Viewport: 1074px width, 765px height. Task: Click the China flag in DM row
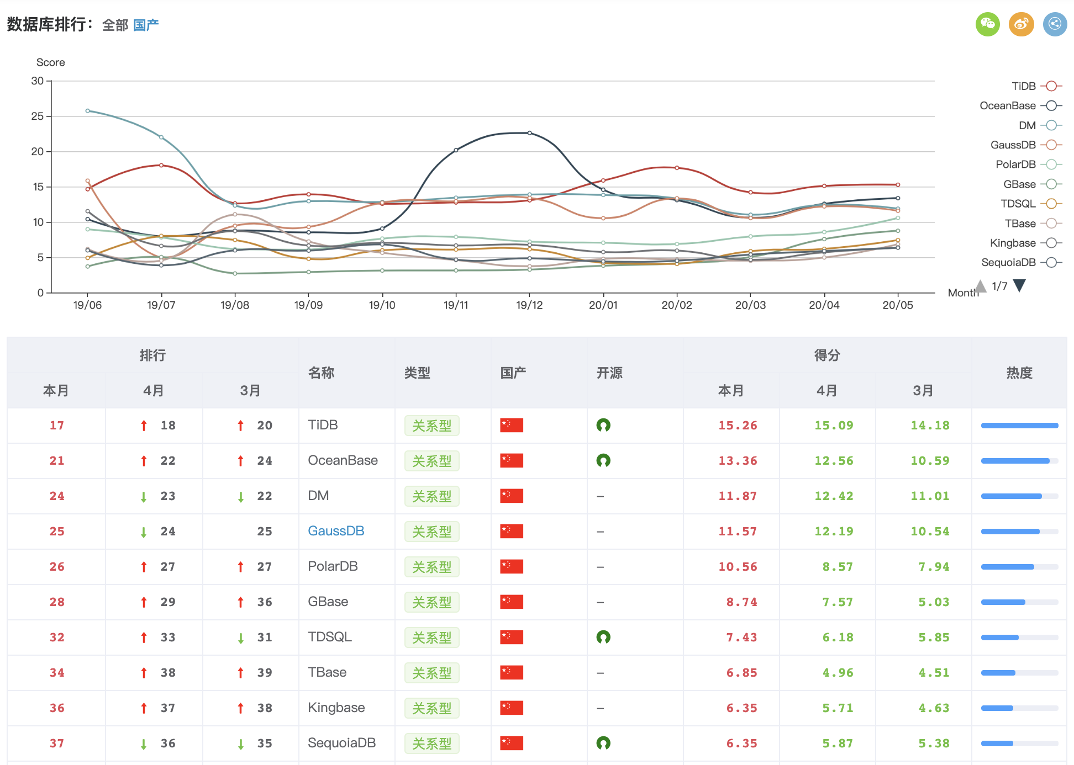(512, 496)
